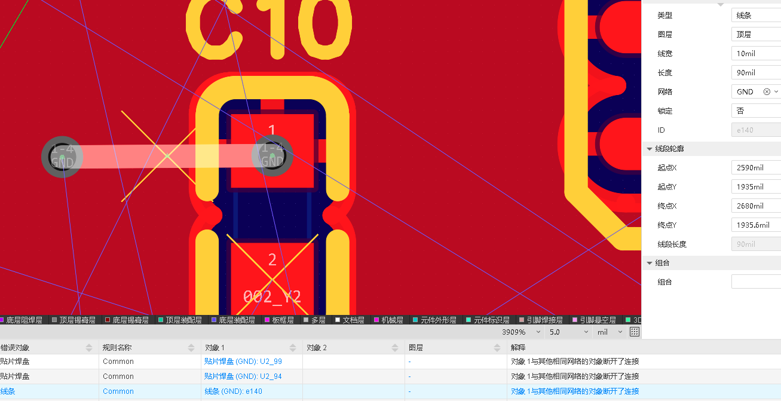Screen dimensions: 781x401
Task: Collapse the 组合 section
Action: click(650, 263)
